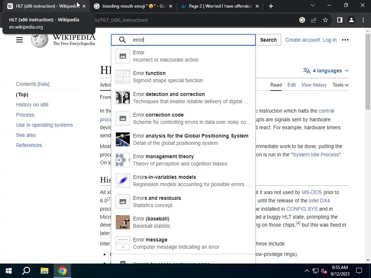
Task: Open the System Idle Process link
Action: coord(316,155)
